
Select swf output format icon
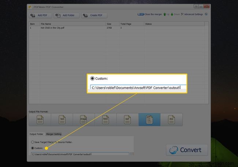[x=127, y=120]
